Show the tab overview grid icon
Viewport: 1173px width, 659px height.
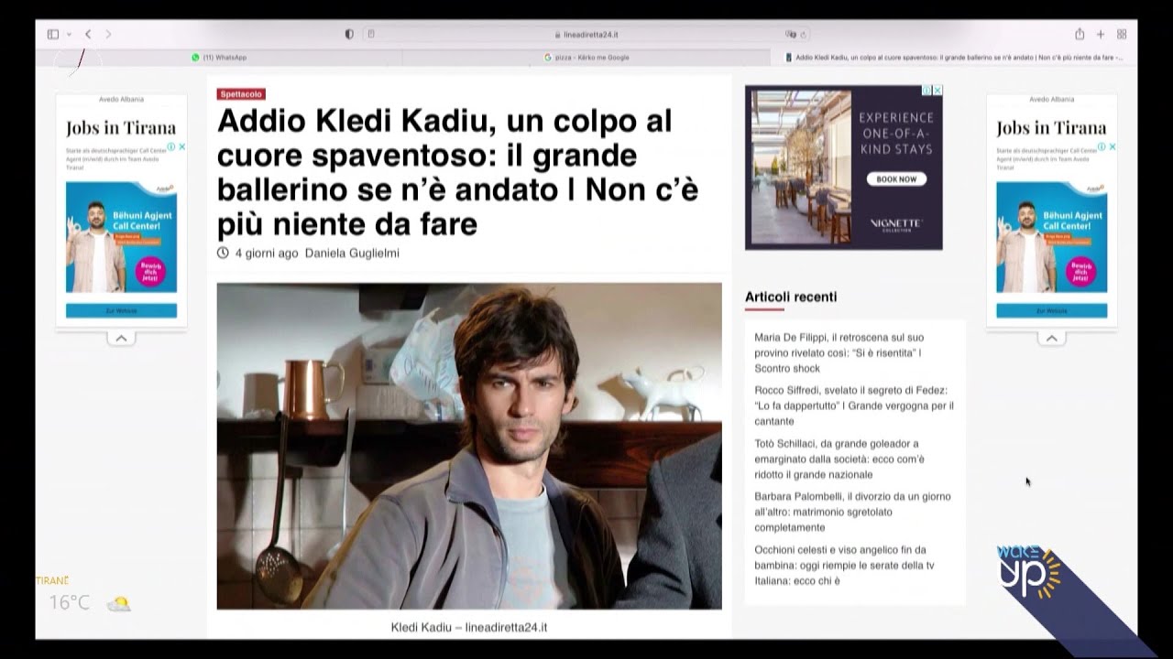point(1122,34)
